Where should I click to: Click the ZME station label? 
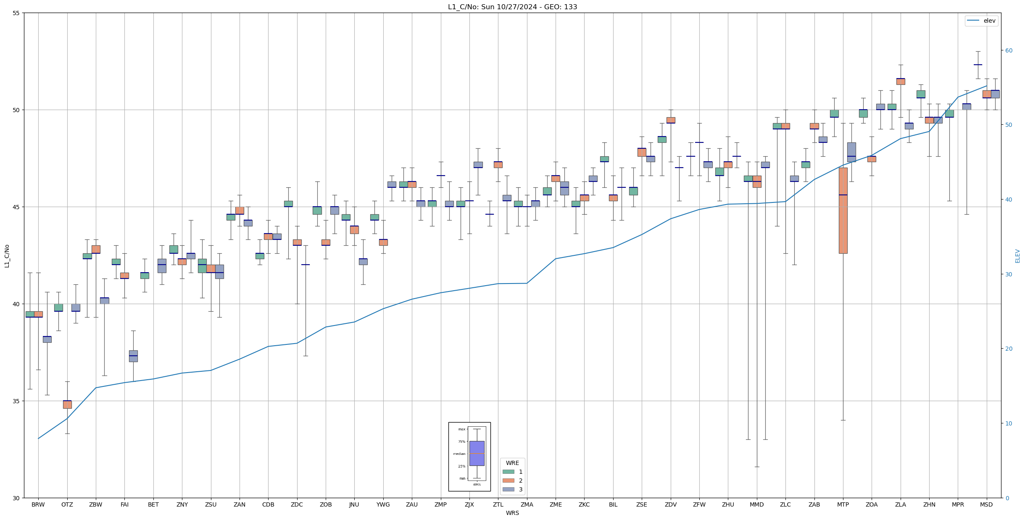[x=556, y=504]
